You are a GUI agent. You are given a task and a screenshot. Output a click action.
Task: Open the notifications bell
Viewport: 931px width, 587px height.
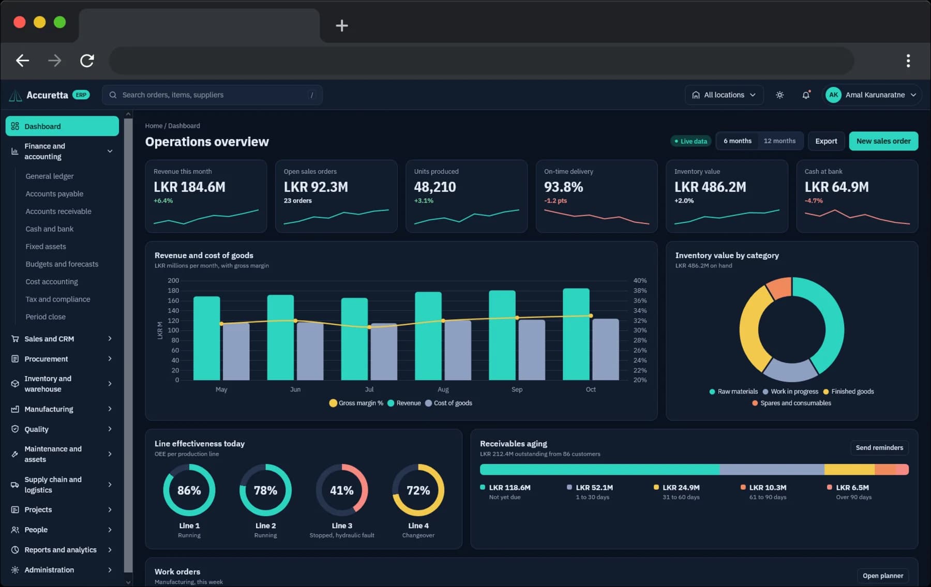click(806, 95)
